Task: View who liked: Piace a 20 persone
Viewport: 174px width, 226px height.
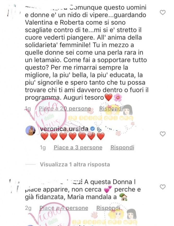Action: 65,108
